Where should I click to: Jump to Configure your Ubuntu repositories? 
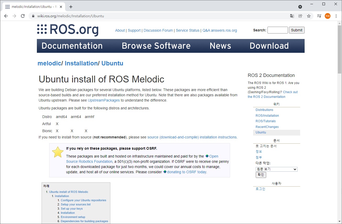tap(83, 200)
